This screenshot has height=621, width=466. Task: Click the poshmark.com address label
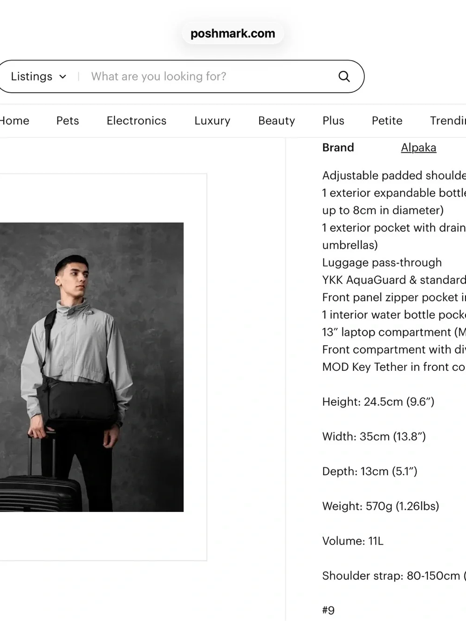tap(233, 34)
